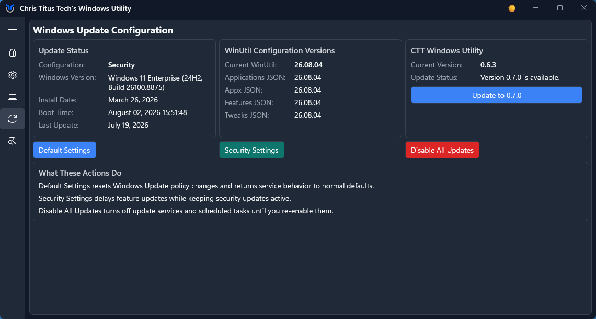The height and width of the screenshot is (319, 596).
Task: Click the Chris Titus Tech shield logo
Action: [x=10, y=8]
